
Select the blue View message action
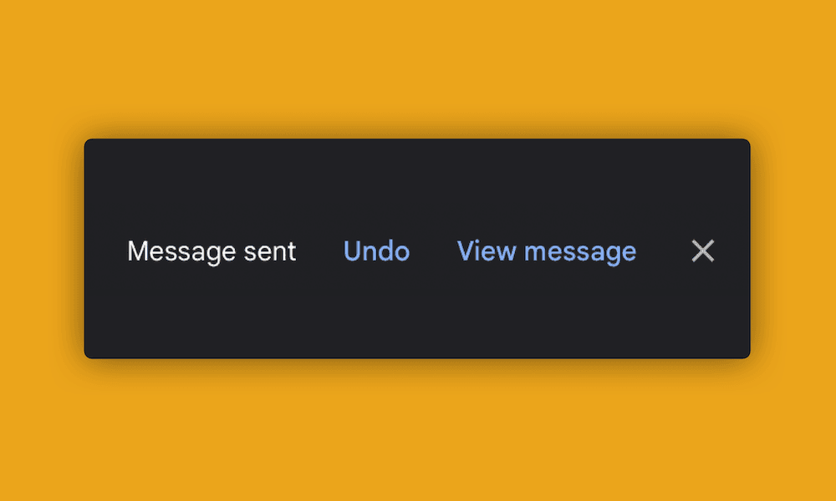tap(547, 251)
